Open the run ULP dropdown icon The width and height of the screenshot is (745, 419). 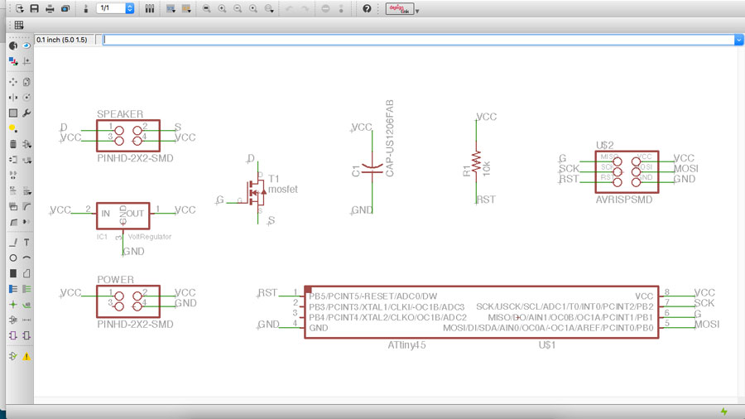pyautogui.click(x=186, y=8)
